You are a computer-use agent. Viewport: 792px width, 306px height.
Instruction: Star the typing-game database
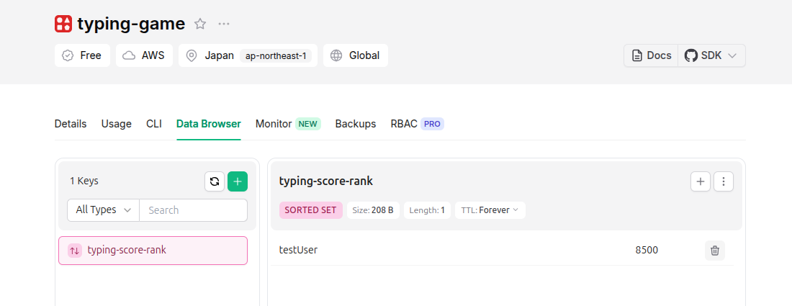click(x=200, y=24)
